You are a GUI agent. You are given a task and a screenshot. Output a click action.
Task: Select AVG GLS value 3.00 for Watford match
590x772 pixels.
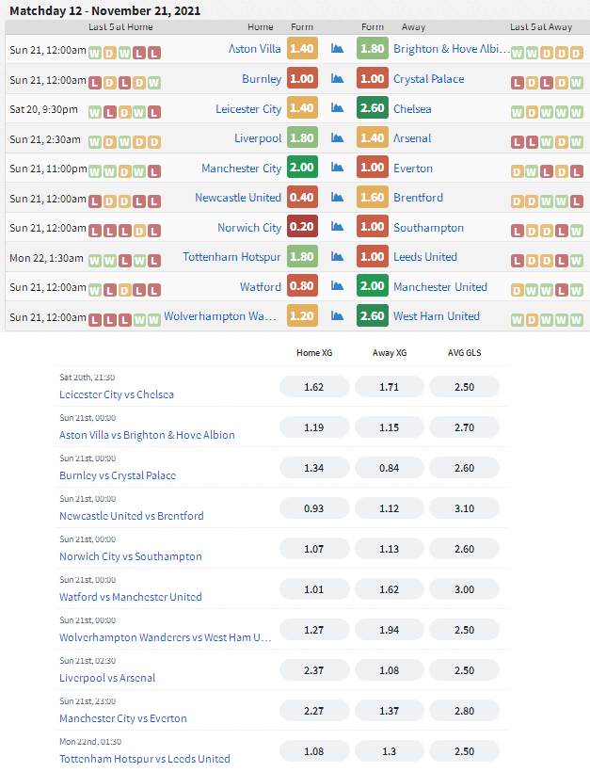click(465, 589)
